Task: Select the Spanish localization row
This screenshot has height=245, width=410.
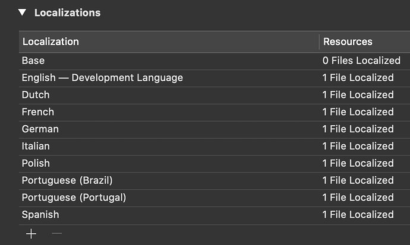Action: coord(40,215)
